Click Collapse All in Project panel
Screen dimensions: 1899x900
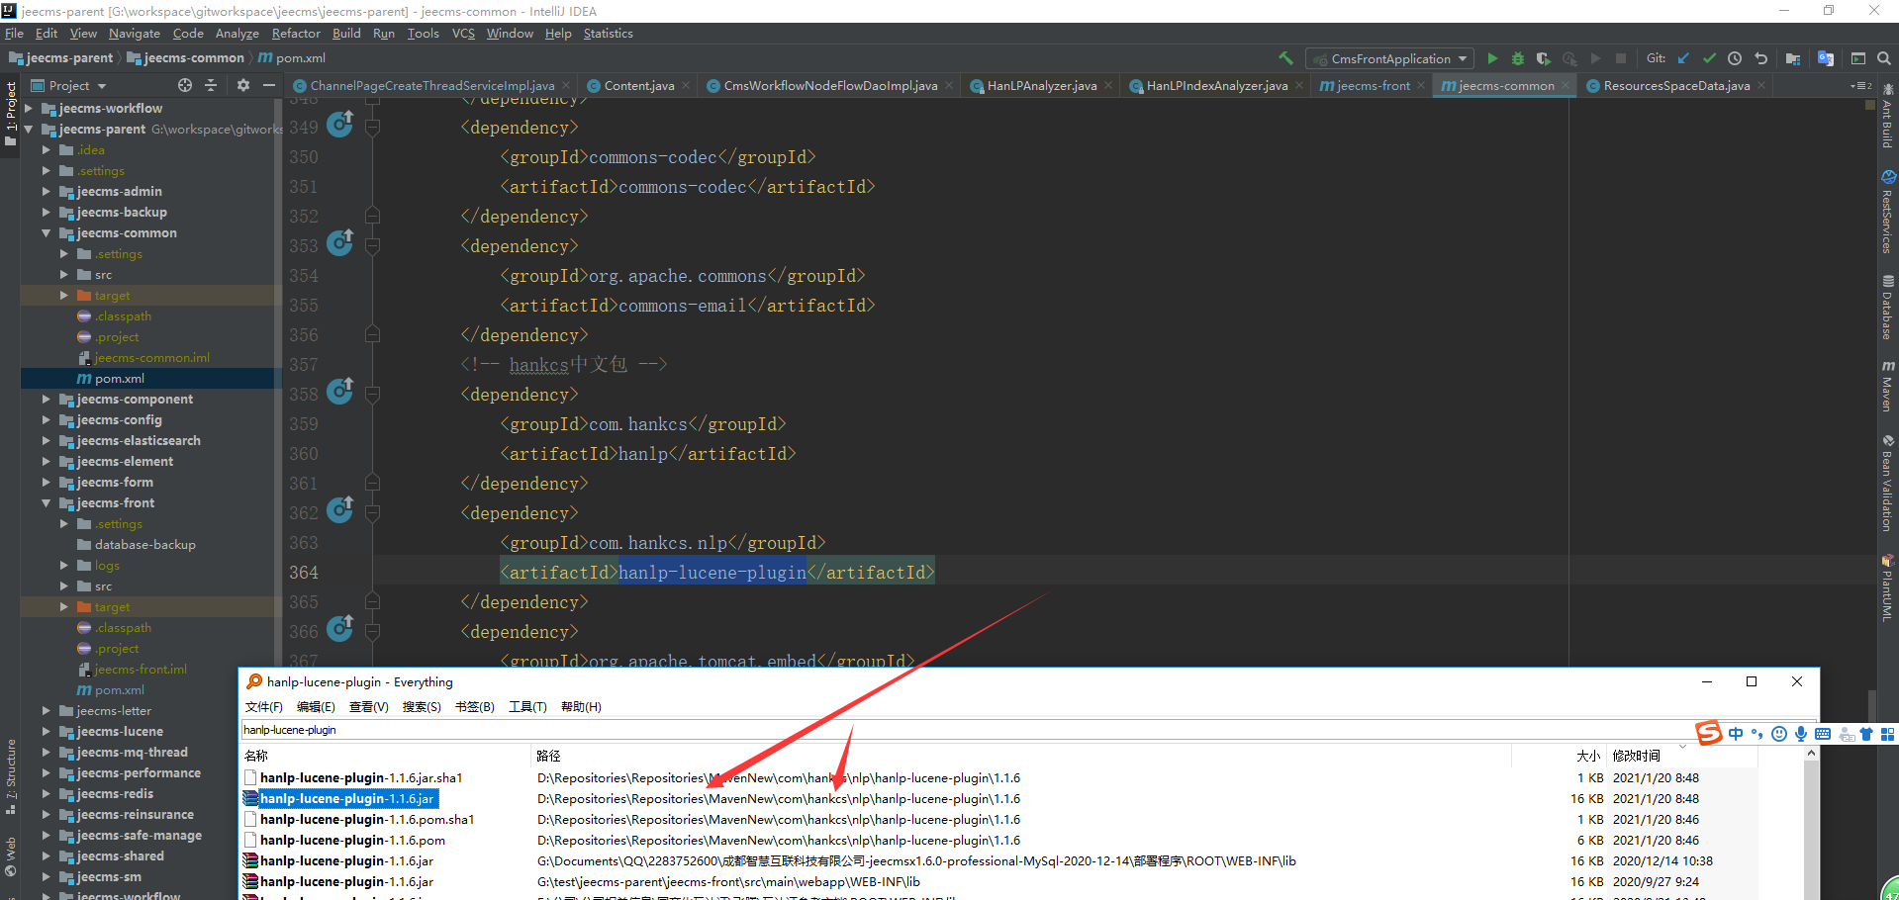coord(211,85)
